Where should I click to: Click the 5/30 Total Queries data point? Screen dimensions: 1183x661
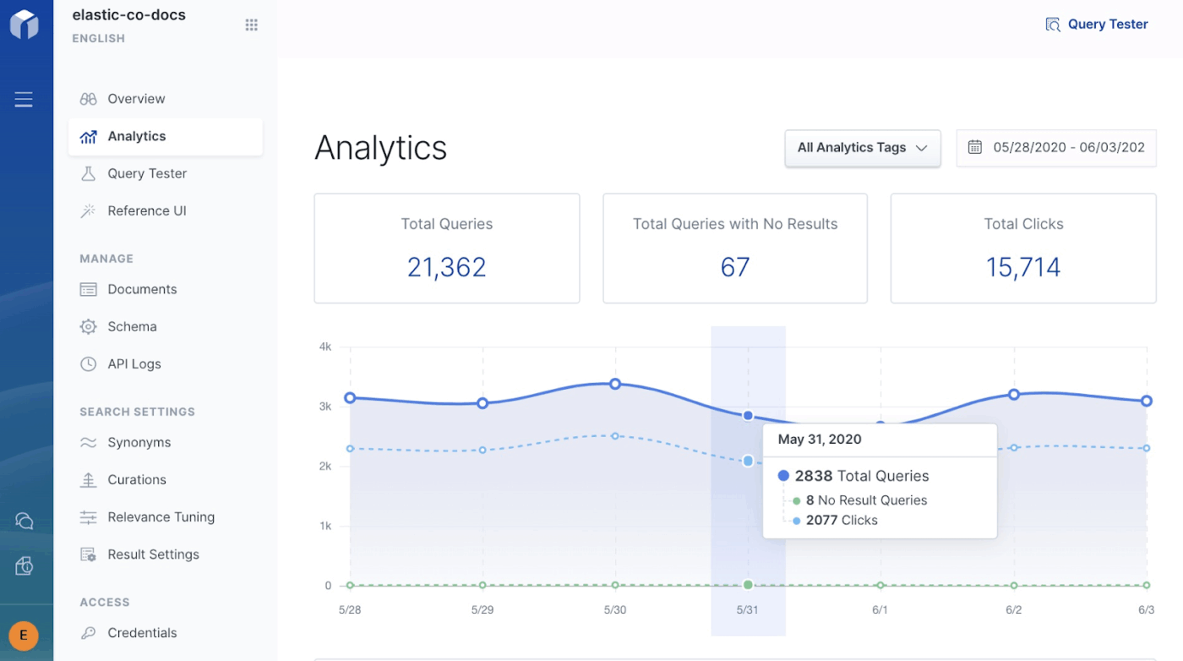click(615, 384)
